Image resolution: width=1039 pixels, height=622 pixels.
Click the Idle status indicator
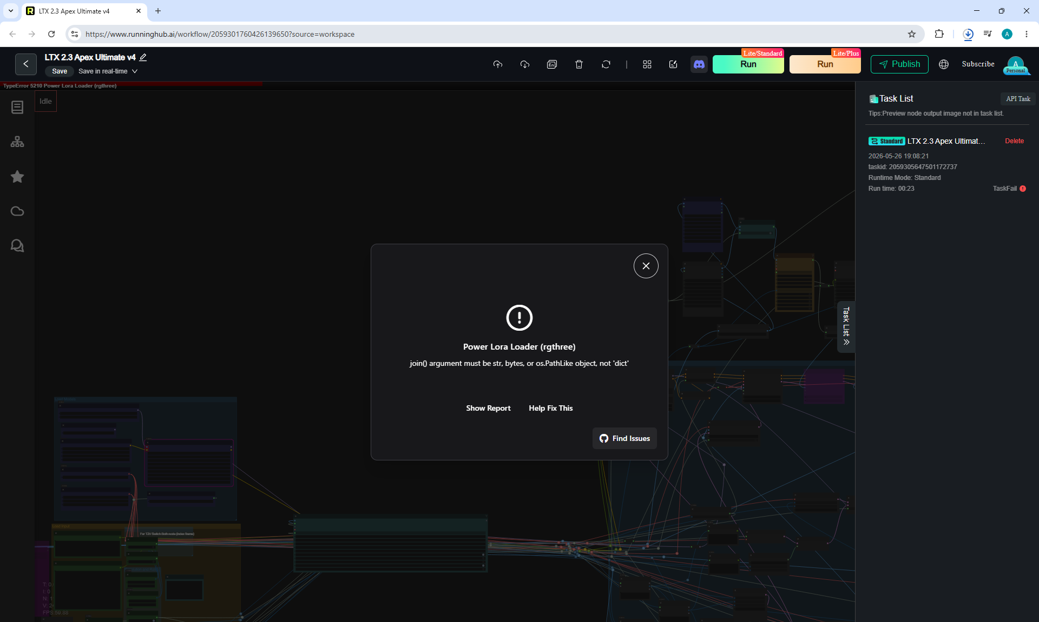coord(45,101)
